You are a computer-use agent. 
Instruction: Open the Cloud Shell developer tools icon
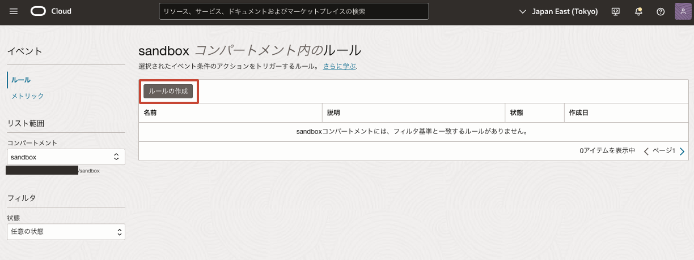(616, 11)
